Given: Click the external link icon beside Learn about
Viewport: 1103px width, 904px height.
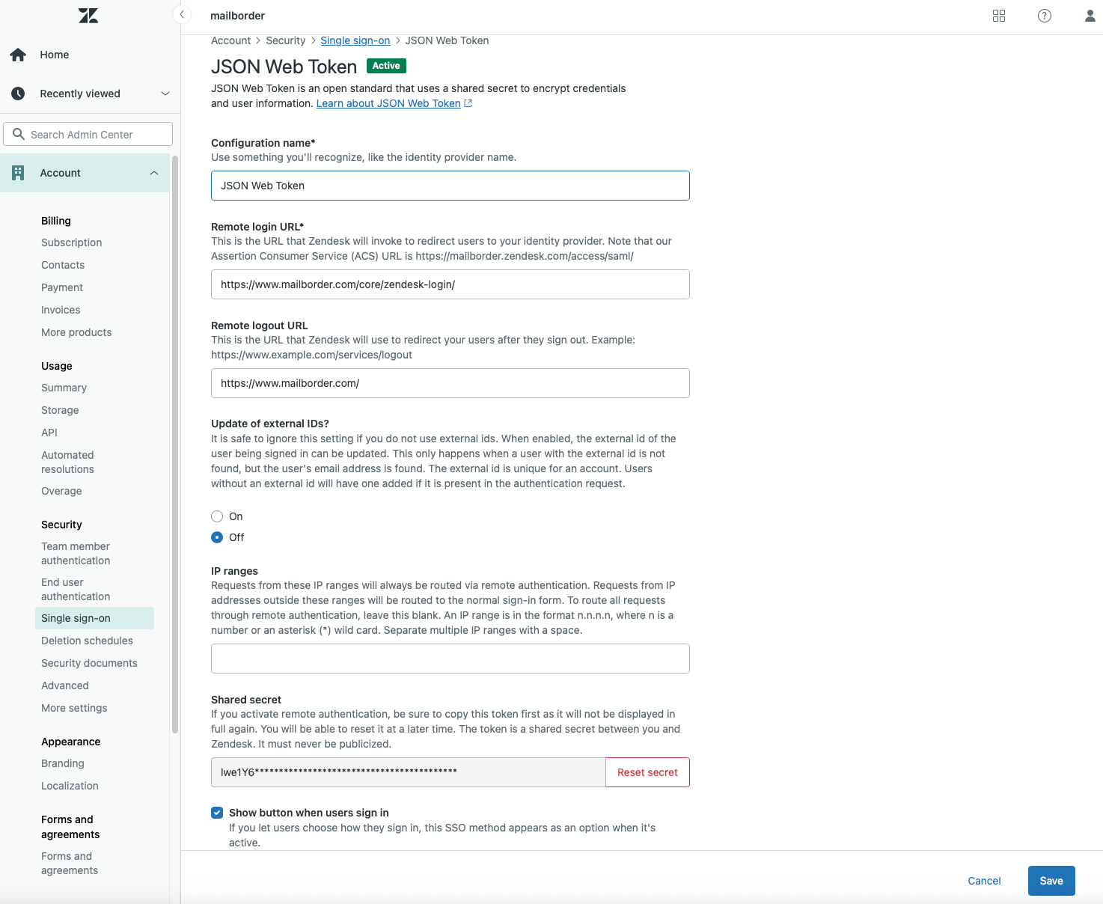Looking at the screenshot, I should click(x=469, y=103).
